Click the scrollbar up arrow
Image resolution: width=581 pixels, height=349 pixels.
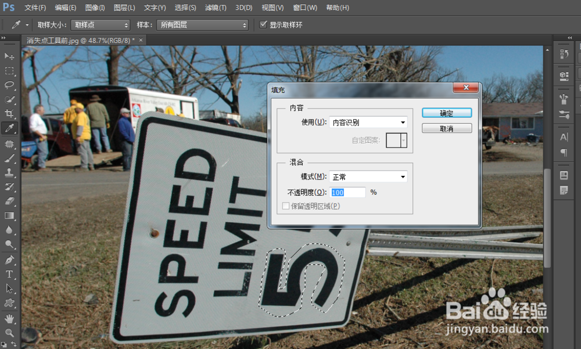pyautogui.click(x=547, y=49)
